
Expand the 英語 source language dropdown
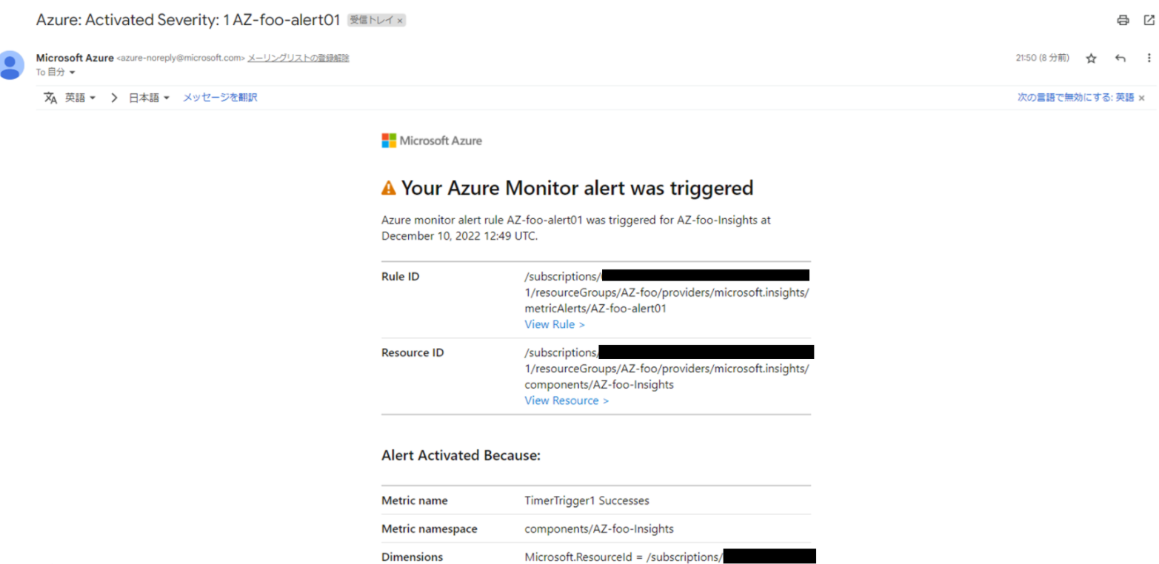(x=81, y=97)
